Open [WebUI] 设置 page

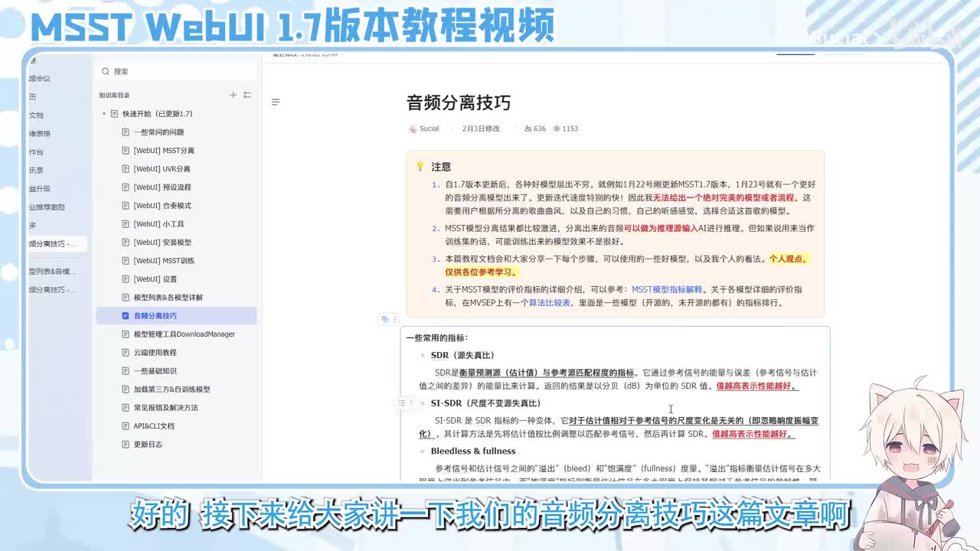pos(155,279)
